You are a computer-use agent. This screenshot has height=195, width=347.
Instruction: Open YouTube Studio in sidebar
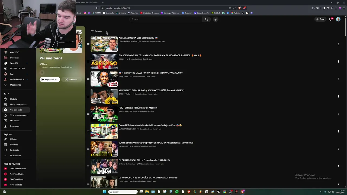[x=16, y=174]
